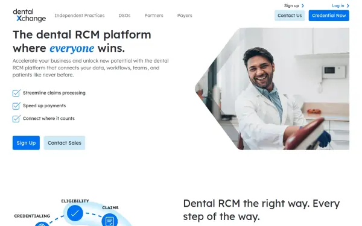
Task: Click the Credential Now button
Action: [x=329, y=16]
